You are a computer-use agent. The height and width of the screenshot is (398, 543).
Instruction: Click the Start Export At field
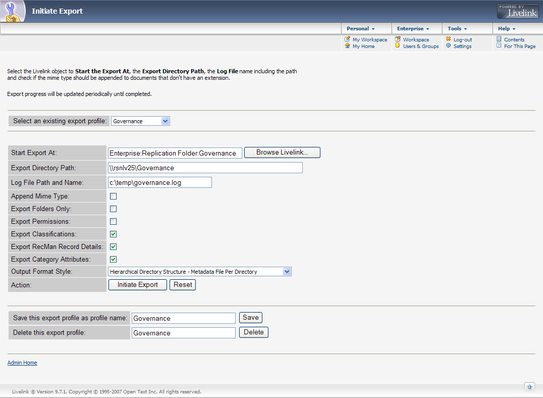point(175,153)
